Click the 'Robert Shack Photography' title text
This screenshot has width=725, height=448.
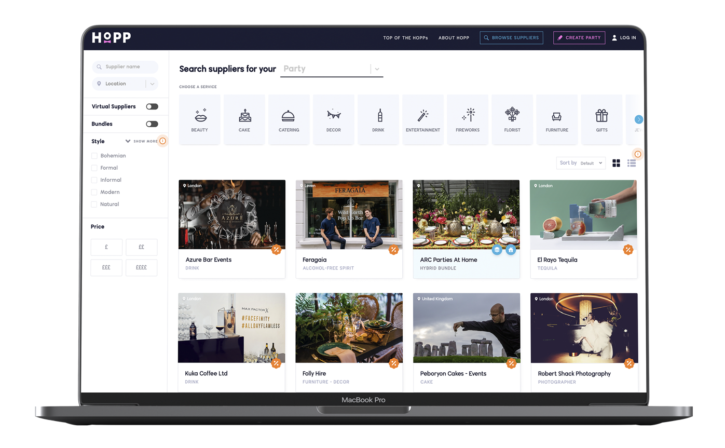(x=574, y=374)
